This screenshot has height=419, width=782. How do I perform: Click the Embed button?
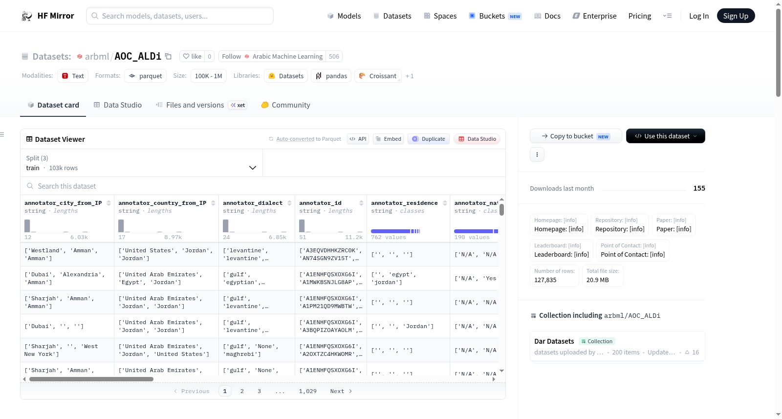[x=388, y=139]
